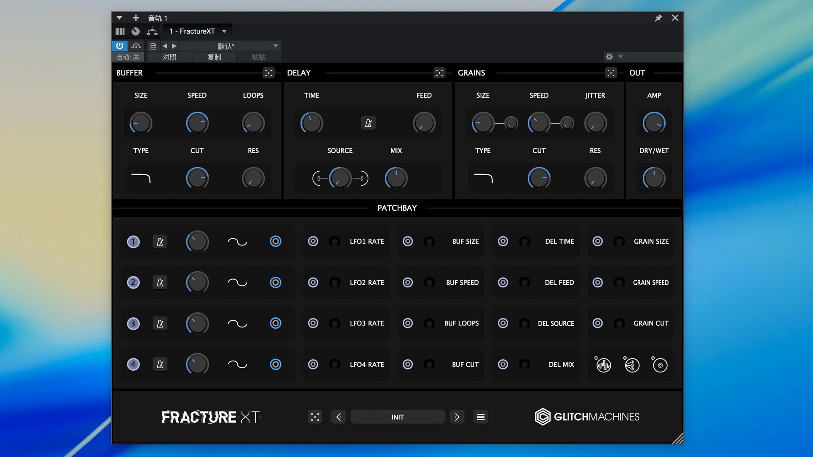Screen dimensions: 813x457
Task: Select LFO 3 sine waveform shape
Action: [x=237, y=323]
